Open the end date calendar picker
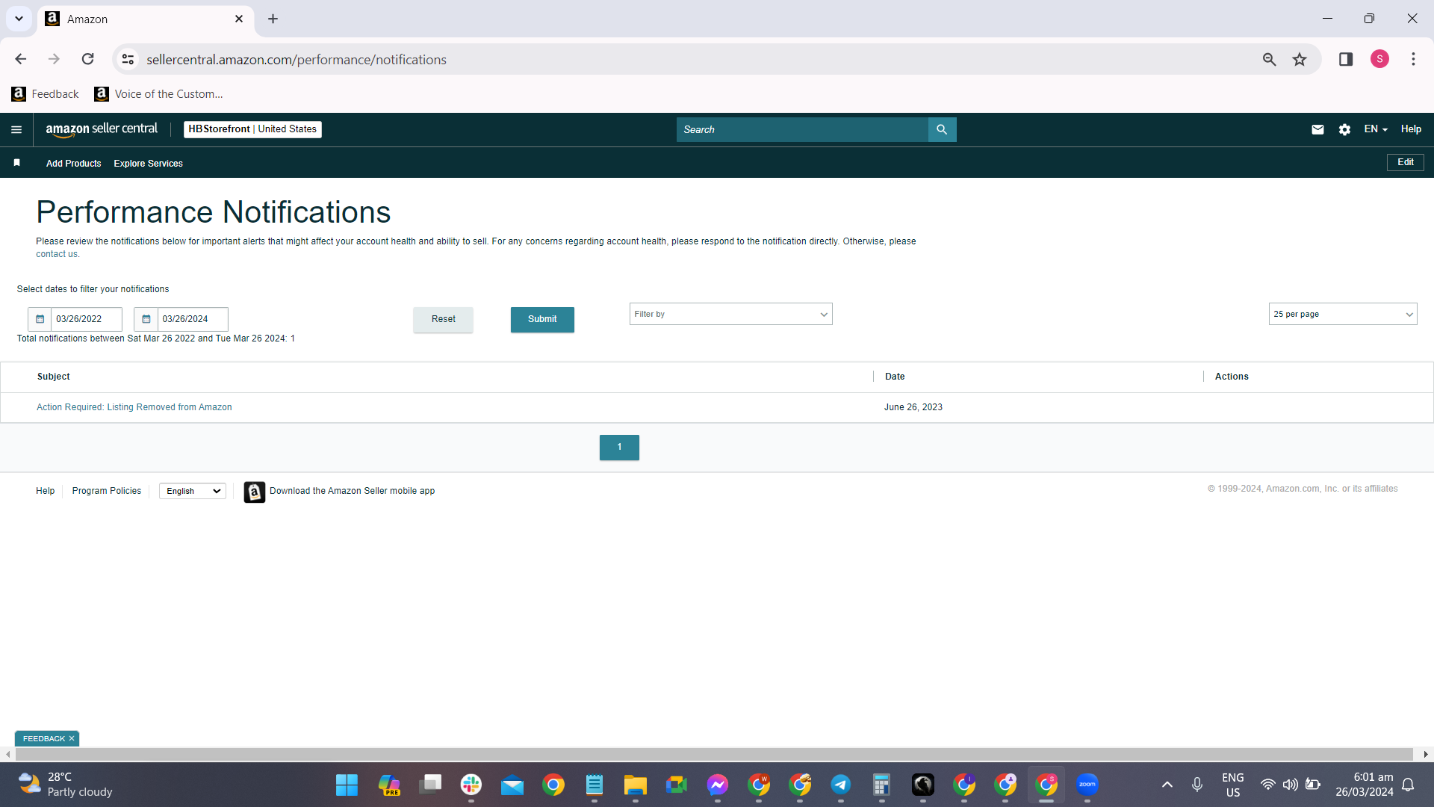Image resolution: width=1434 pixels, height=807 pixels. coord(146,319)
